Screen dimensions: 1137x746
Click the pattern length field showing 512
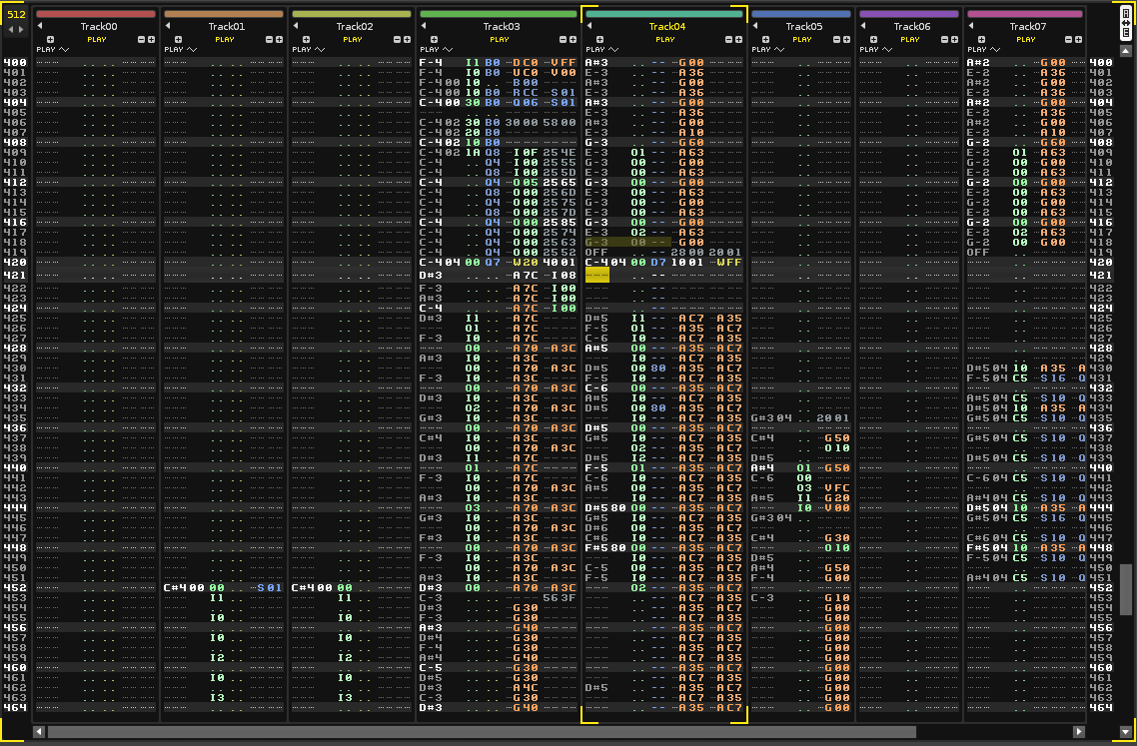coord(16,14)
